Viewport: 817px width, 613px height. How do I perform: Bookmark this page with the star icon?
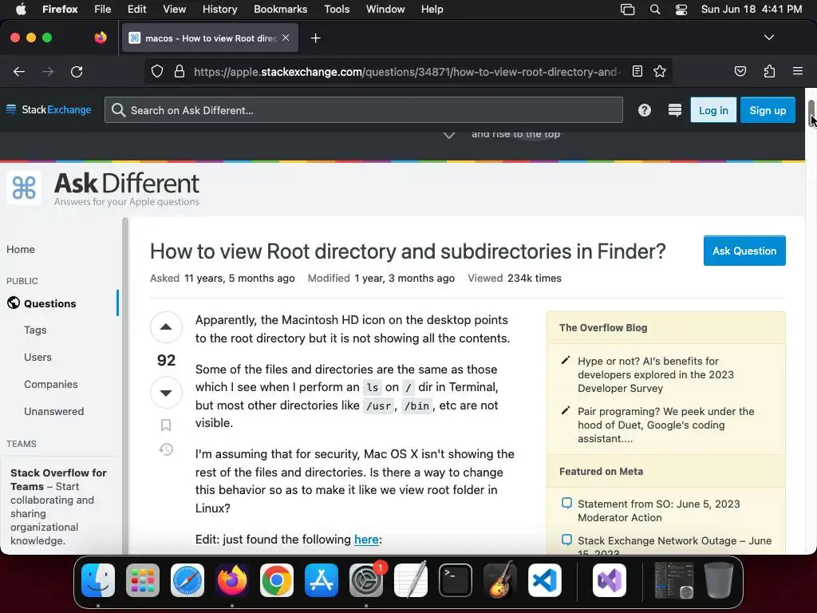point(660,71)
